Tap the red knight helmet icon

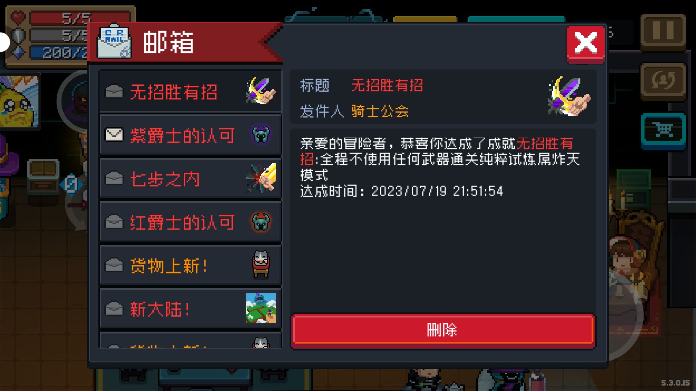pos(261,222)
